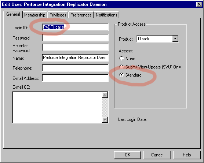Screen dimensions: 204x163
Task: Open Help for this dialog
Action: pos(187,155)
